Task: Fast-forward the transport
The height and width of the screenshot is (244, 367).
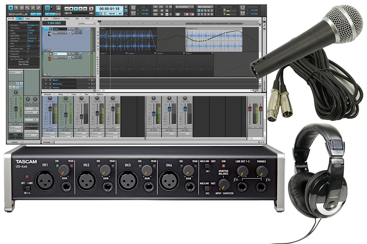Action: pos(85,9)
